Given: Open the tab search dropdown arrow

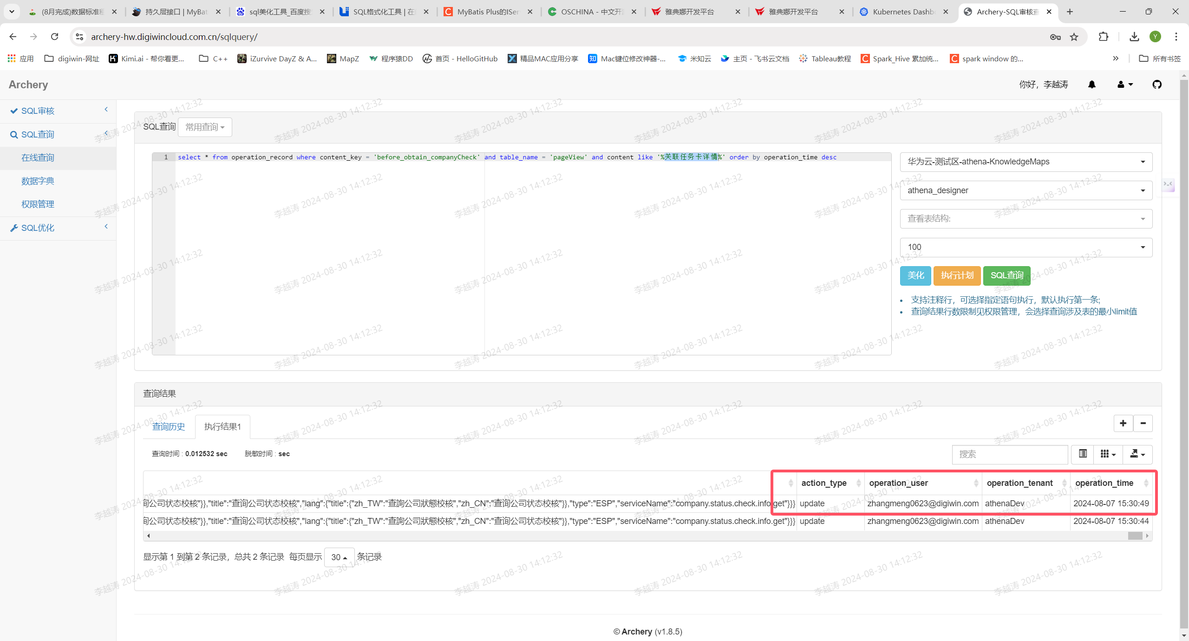Looking at the screenshot, I should (x=12, y=12).
